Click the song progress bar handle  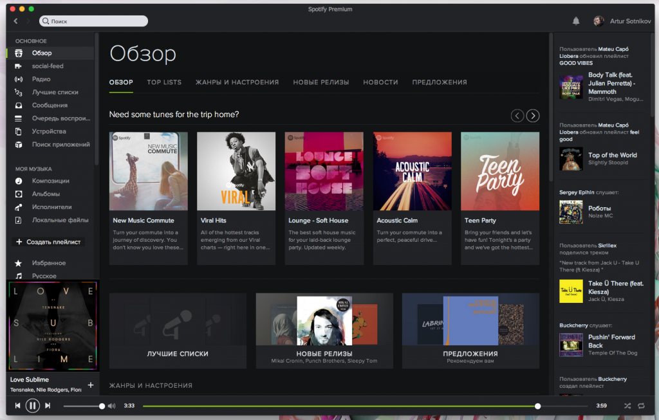pyautogui.click(x=537, y=406)
